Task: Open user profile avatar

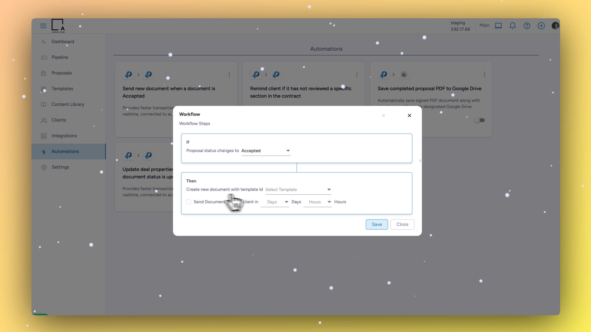Action: click(x=555, y=26)
